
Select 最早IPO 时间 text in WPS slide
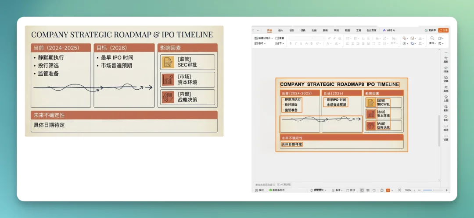336,99
